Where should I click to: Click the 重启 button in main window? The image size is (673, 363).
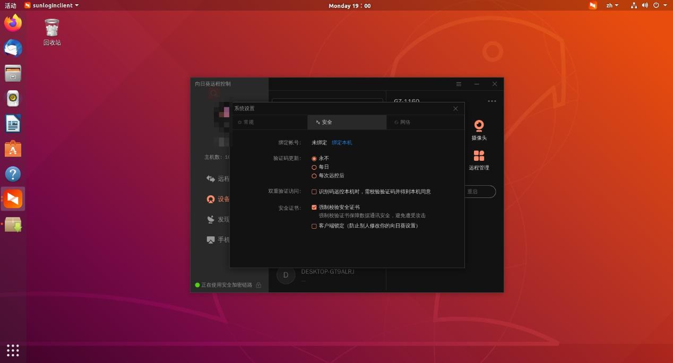480,192
